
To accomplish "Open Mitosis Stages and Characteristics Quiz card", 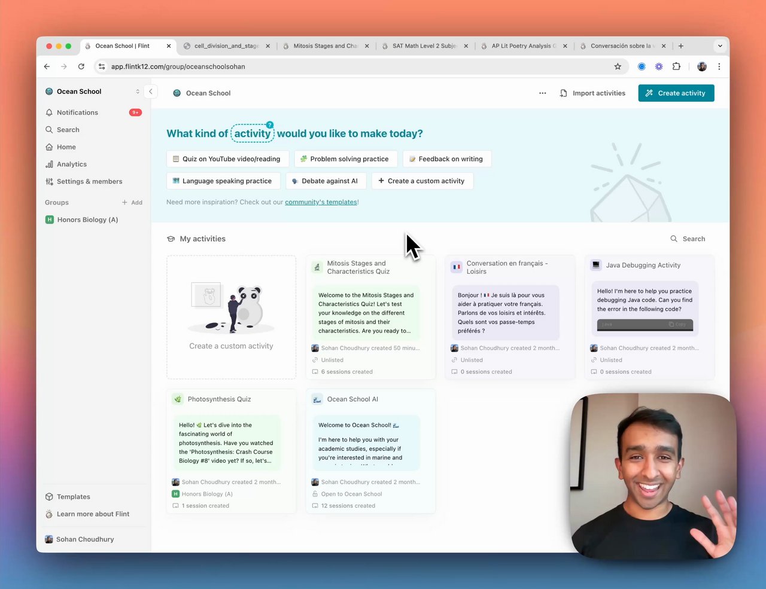I will (370, 318).
